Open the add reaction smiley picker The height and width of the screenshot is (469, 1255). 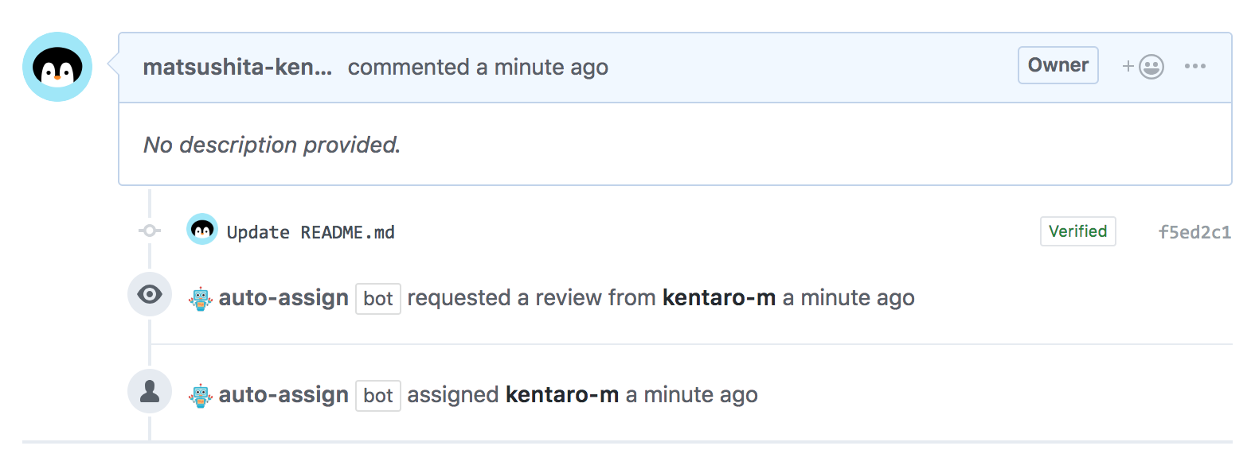coord(1144,67)
